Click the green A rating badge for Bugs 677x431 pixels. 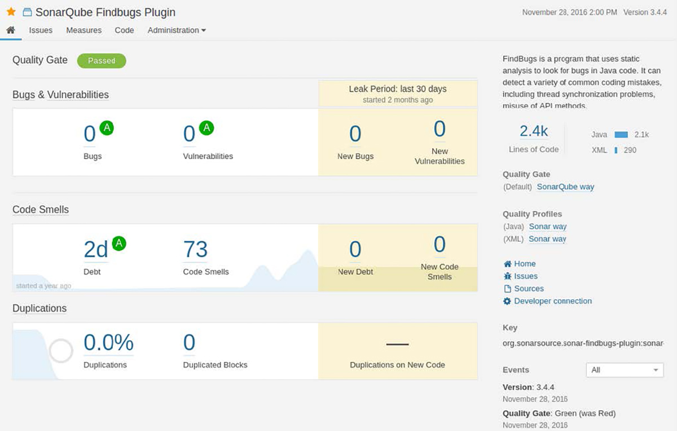click(x=107, y=128)
